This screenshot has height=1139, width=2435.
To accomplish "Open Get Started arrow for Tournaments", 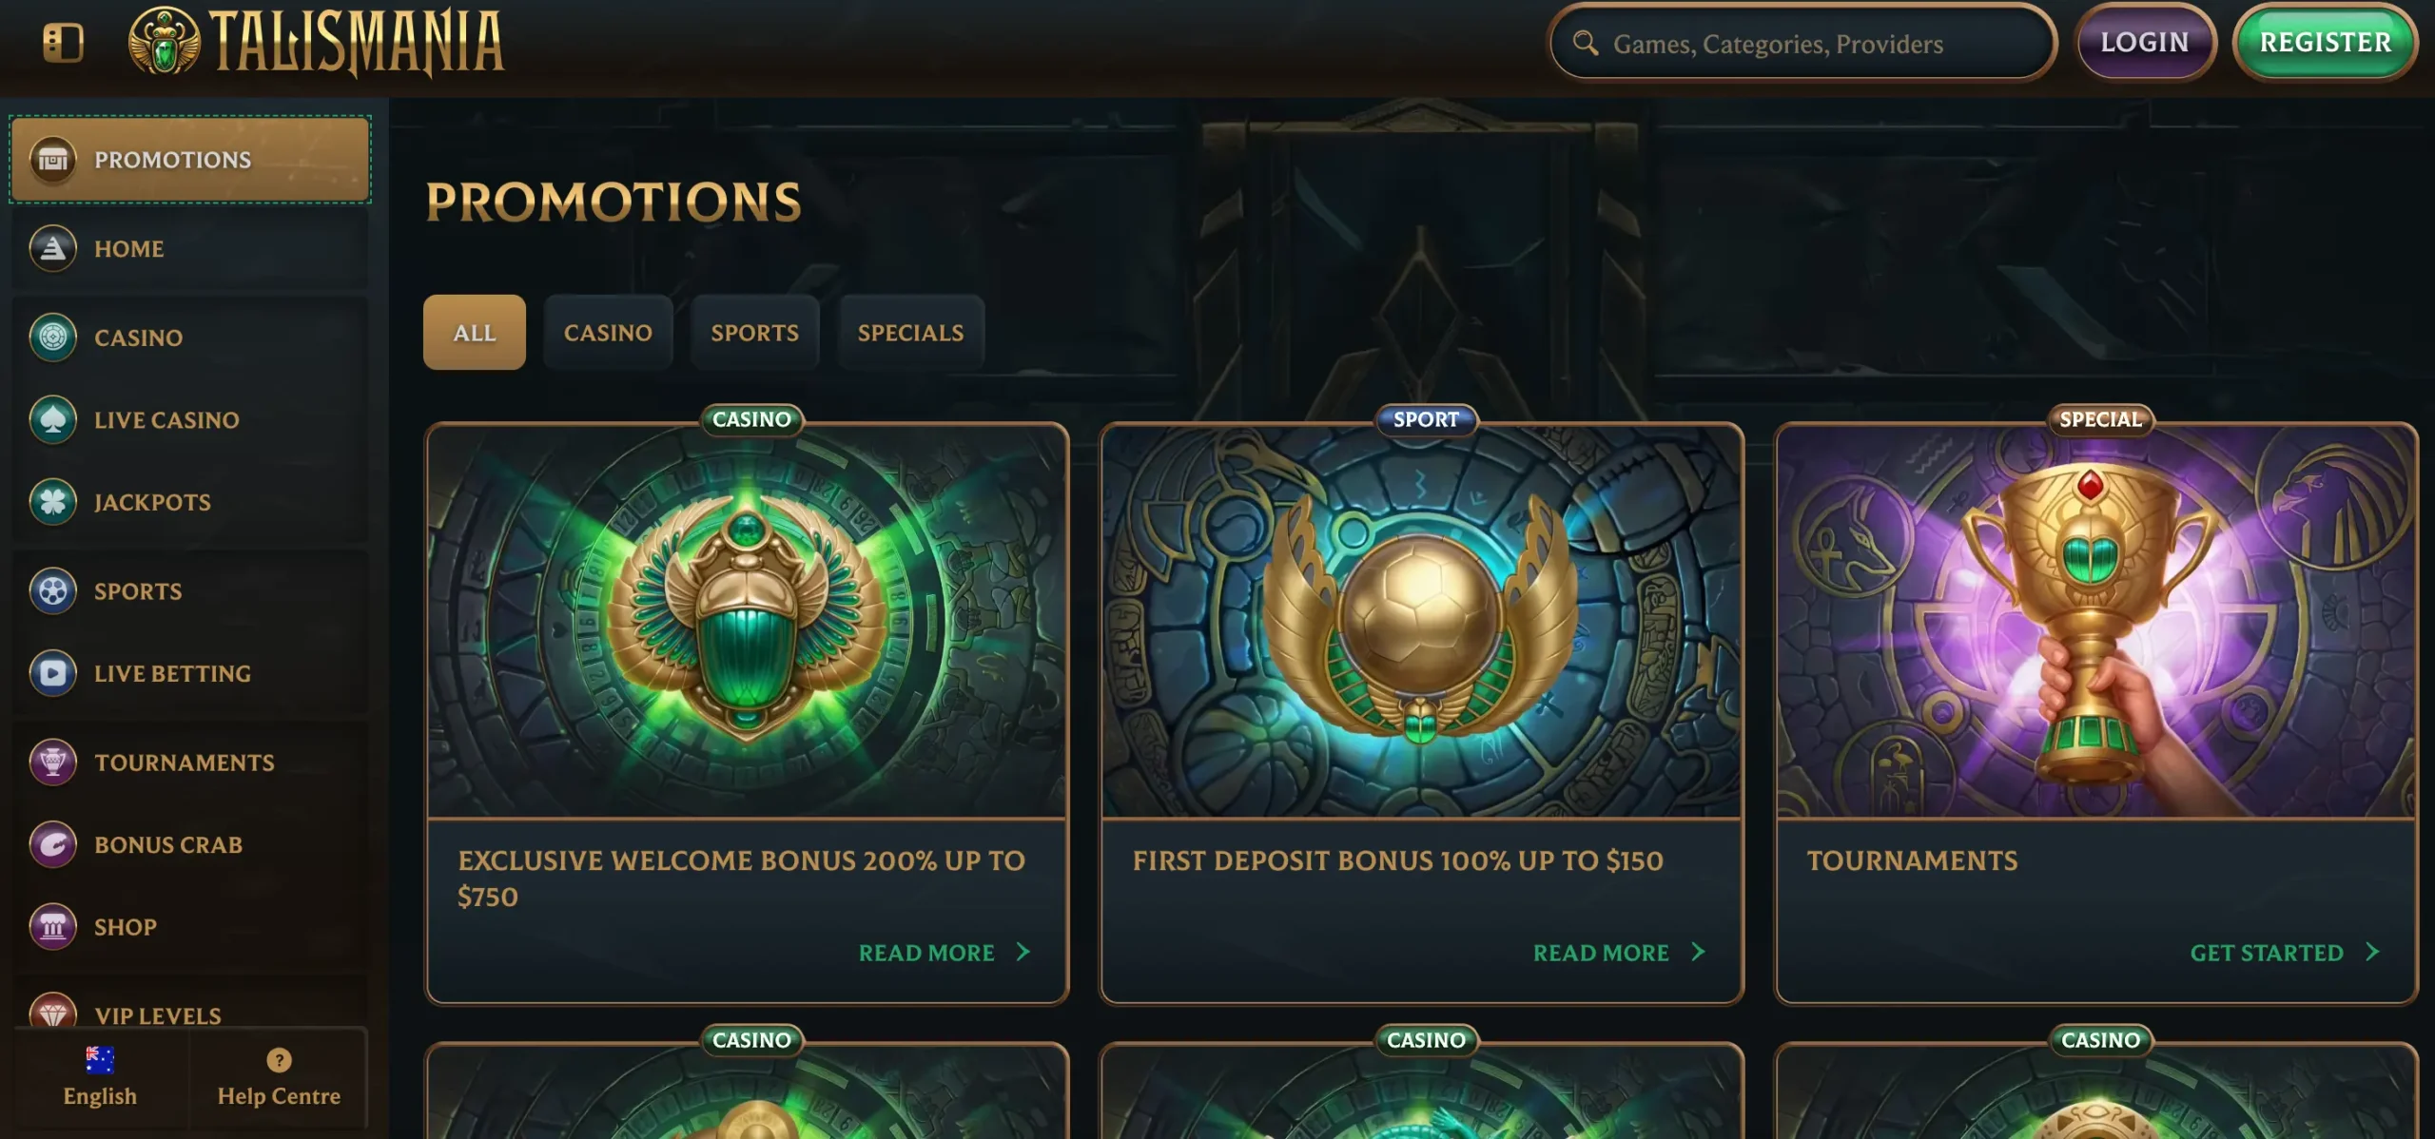I will 2372,952.
